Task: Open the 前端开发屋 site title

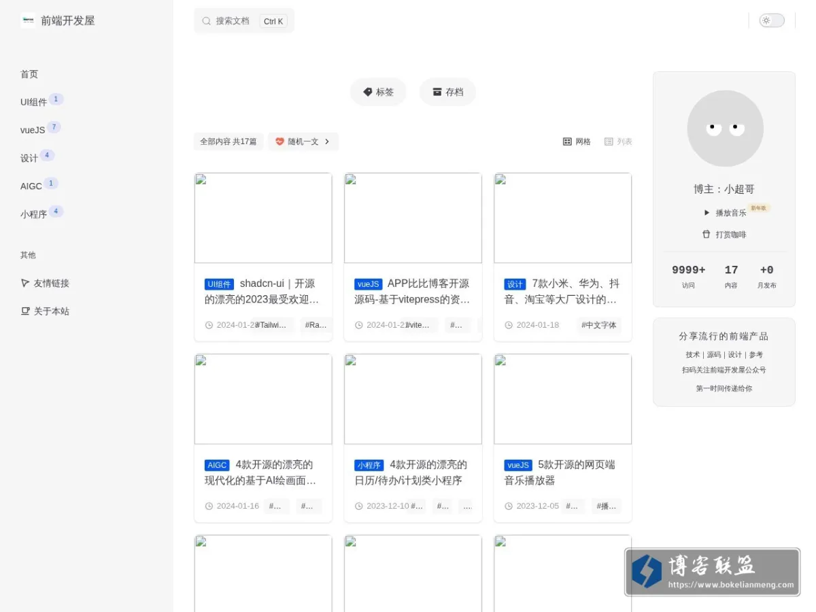Action: pyautogui.click(x=68, y=20)
